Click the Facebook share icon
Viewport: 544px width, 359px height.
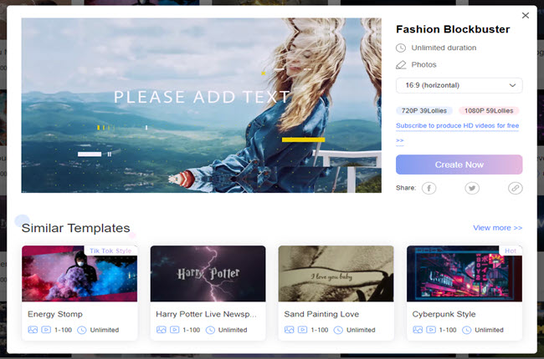coord(429,188)
